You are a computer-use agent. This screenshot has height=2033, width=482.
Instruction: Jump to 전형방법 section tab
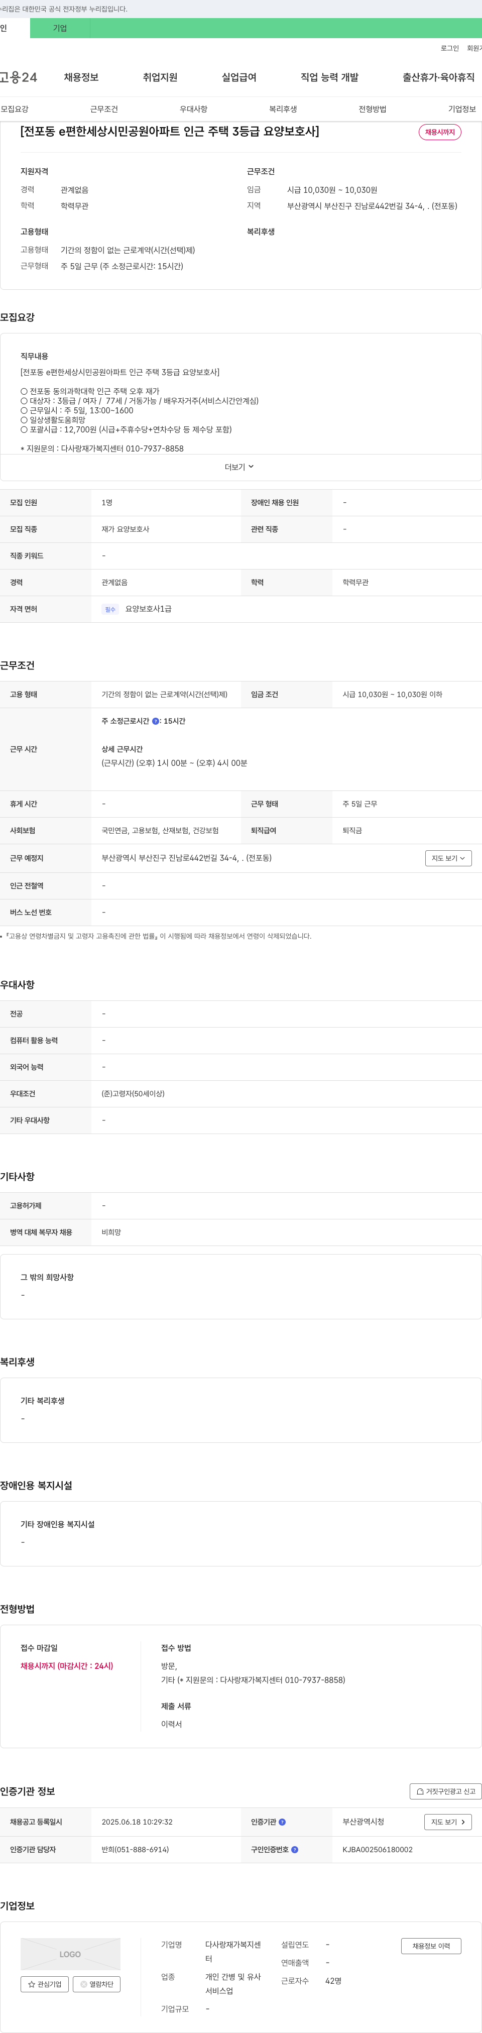(x=373, y=109)
